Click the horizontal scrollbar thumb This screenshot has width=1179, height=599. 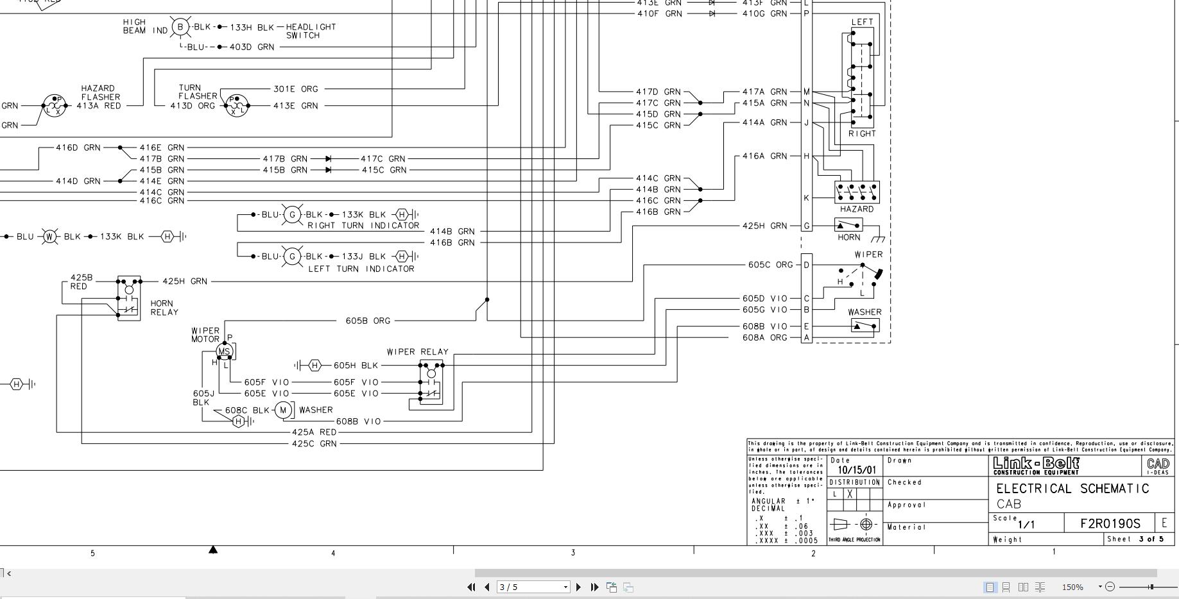click(x=816, y=573)
